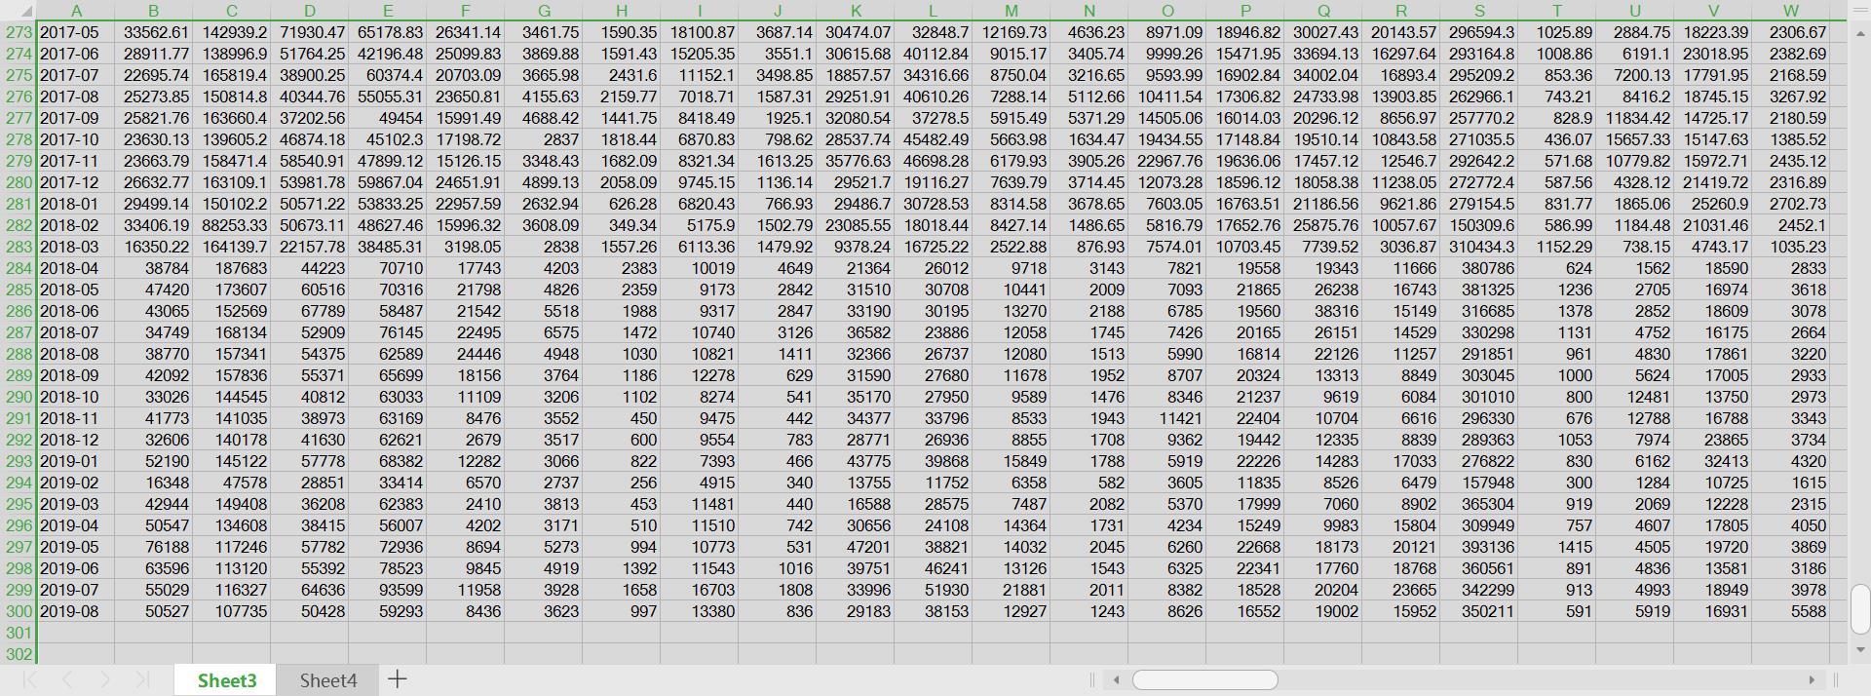Screen dimensions: 1871x696
Task: Select column K header
Action: [x=856, y=11]
